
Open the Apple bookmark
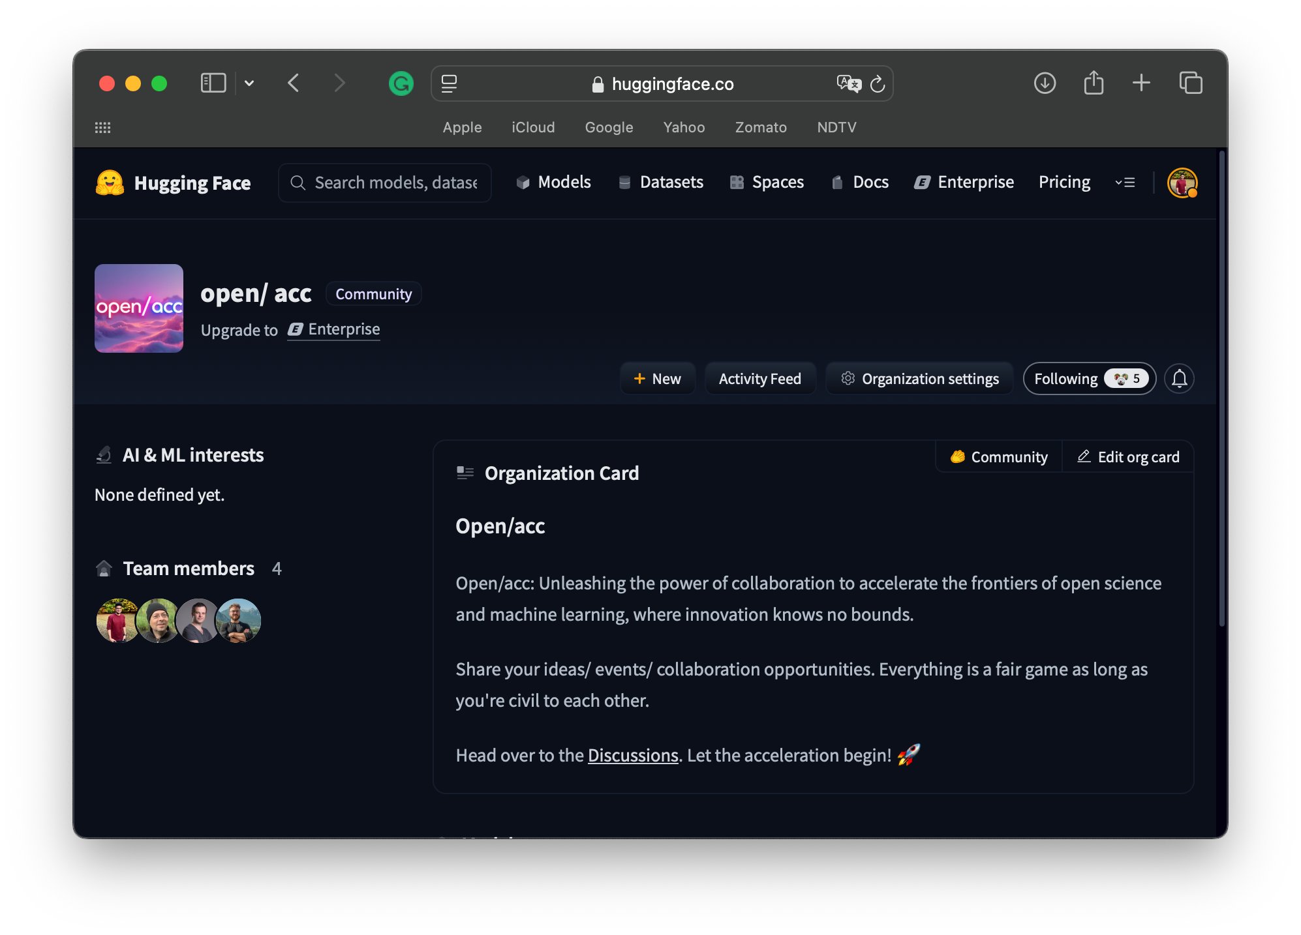462,127
